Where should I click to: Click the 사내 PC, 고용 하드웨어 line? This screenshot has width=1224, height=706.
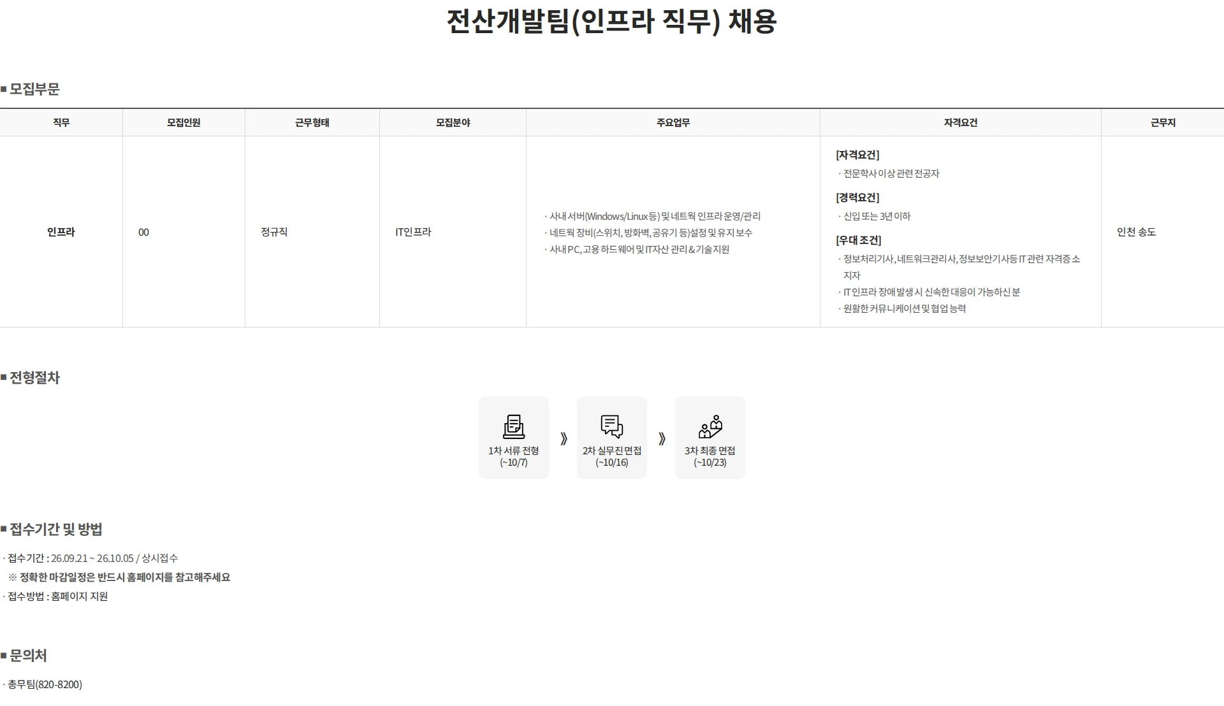click(x=637, y=249)
